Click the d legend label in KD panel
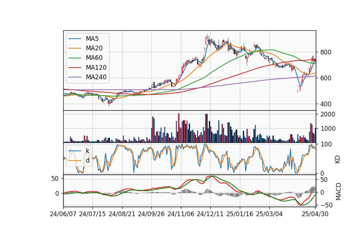The height and width of the screenshot is (252, 351). tap(88, 160)
